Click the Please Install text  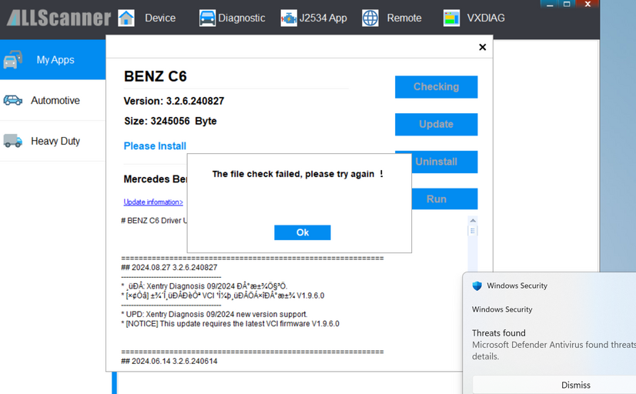point(155,146)
